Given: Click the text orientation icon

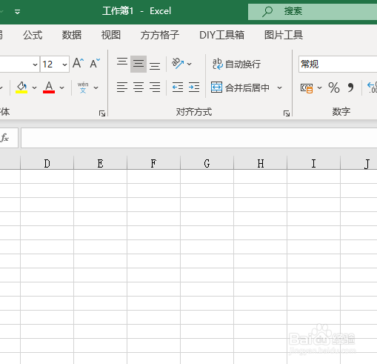Looking at the screenshot, I should (178, 64).
